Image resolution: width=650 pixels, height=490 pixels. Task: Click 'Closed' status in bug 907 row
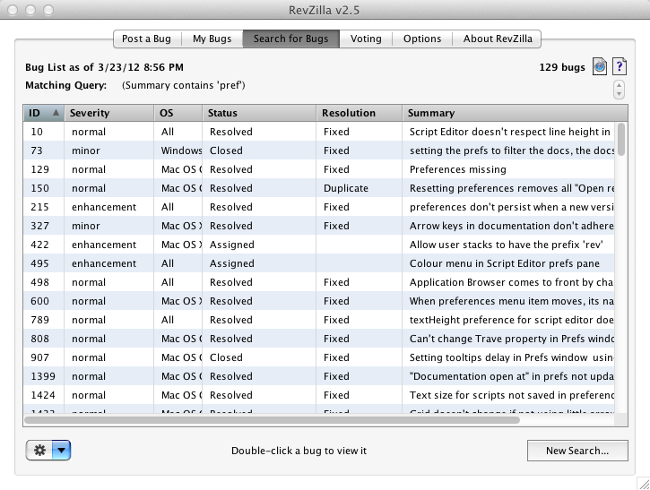click(226, 357)
